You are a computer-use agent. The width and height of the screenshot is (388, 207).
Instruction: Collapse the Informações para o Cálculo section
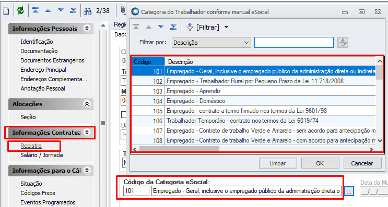coord(87,170)
